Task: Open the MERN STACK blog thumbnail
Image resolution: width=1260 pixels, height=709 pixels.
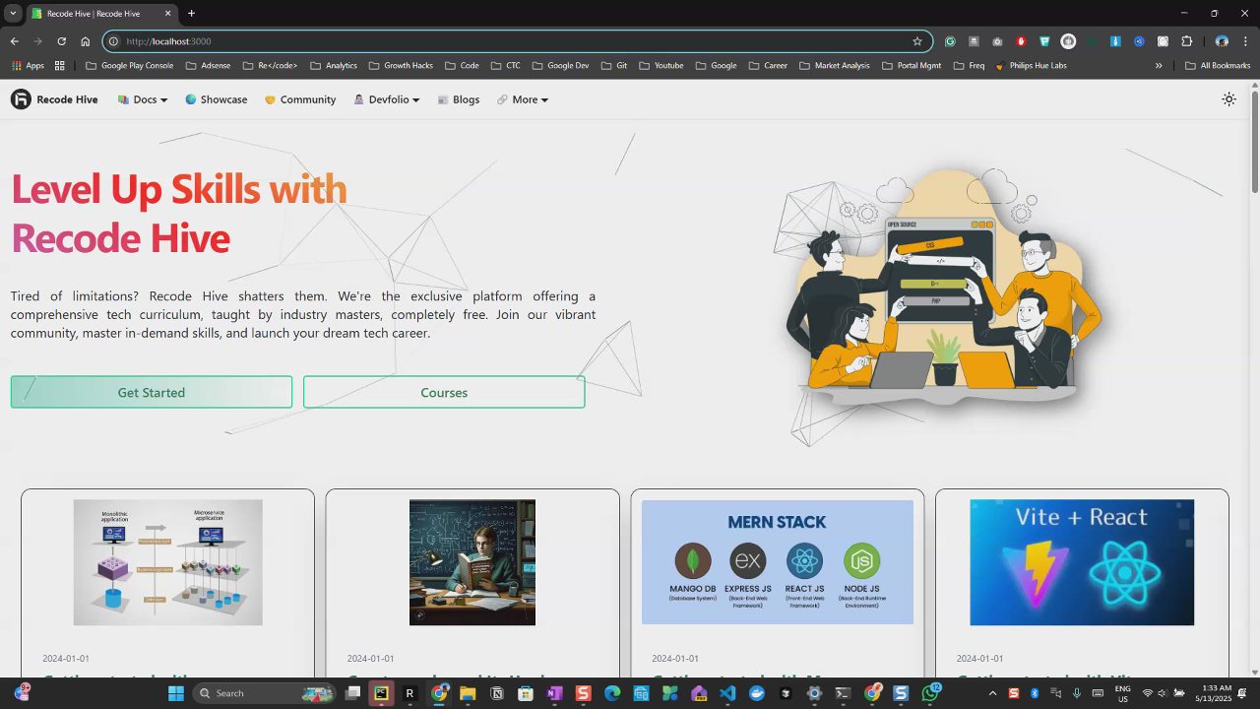Action: [778, 562]
